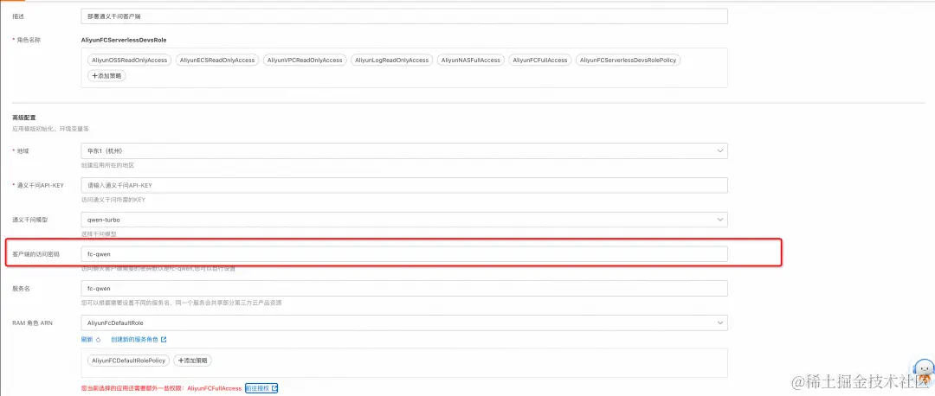Select the AliyunNASFullAccess policy tag
Viewport: 935px width, 396px height.
point(471,61)
